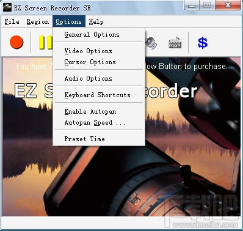Start recording with the red record button
The image size is (243, 231).
click(x=16, y=42)
